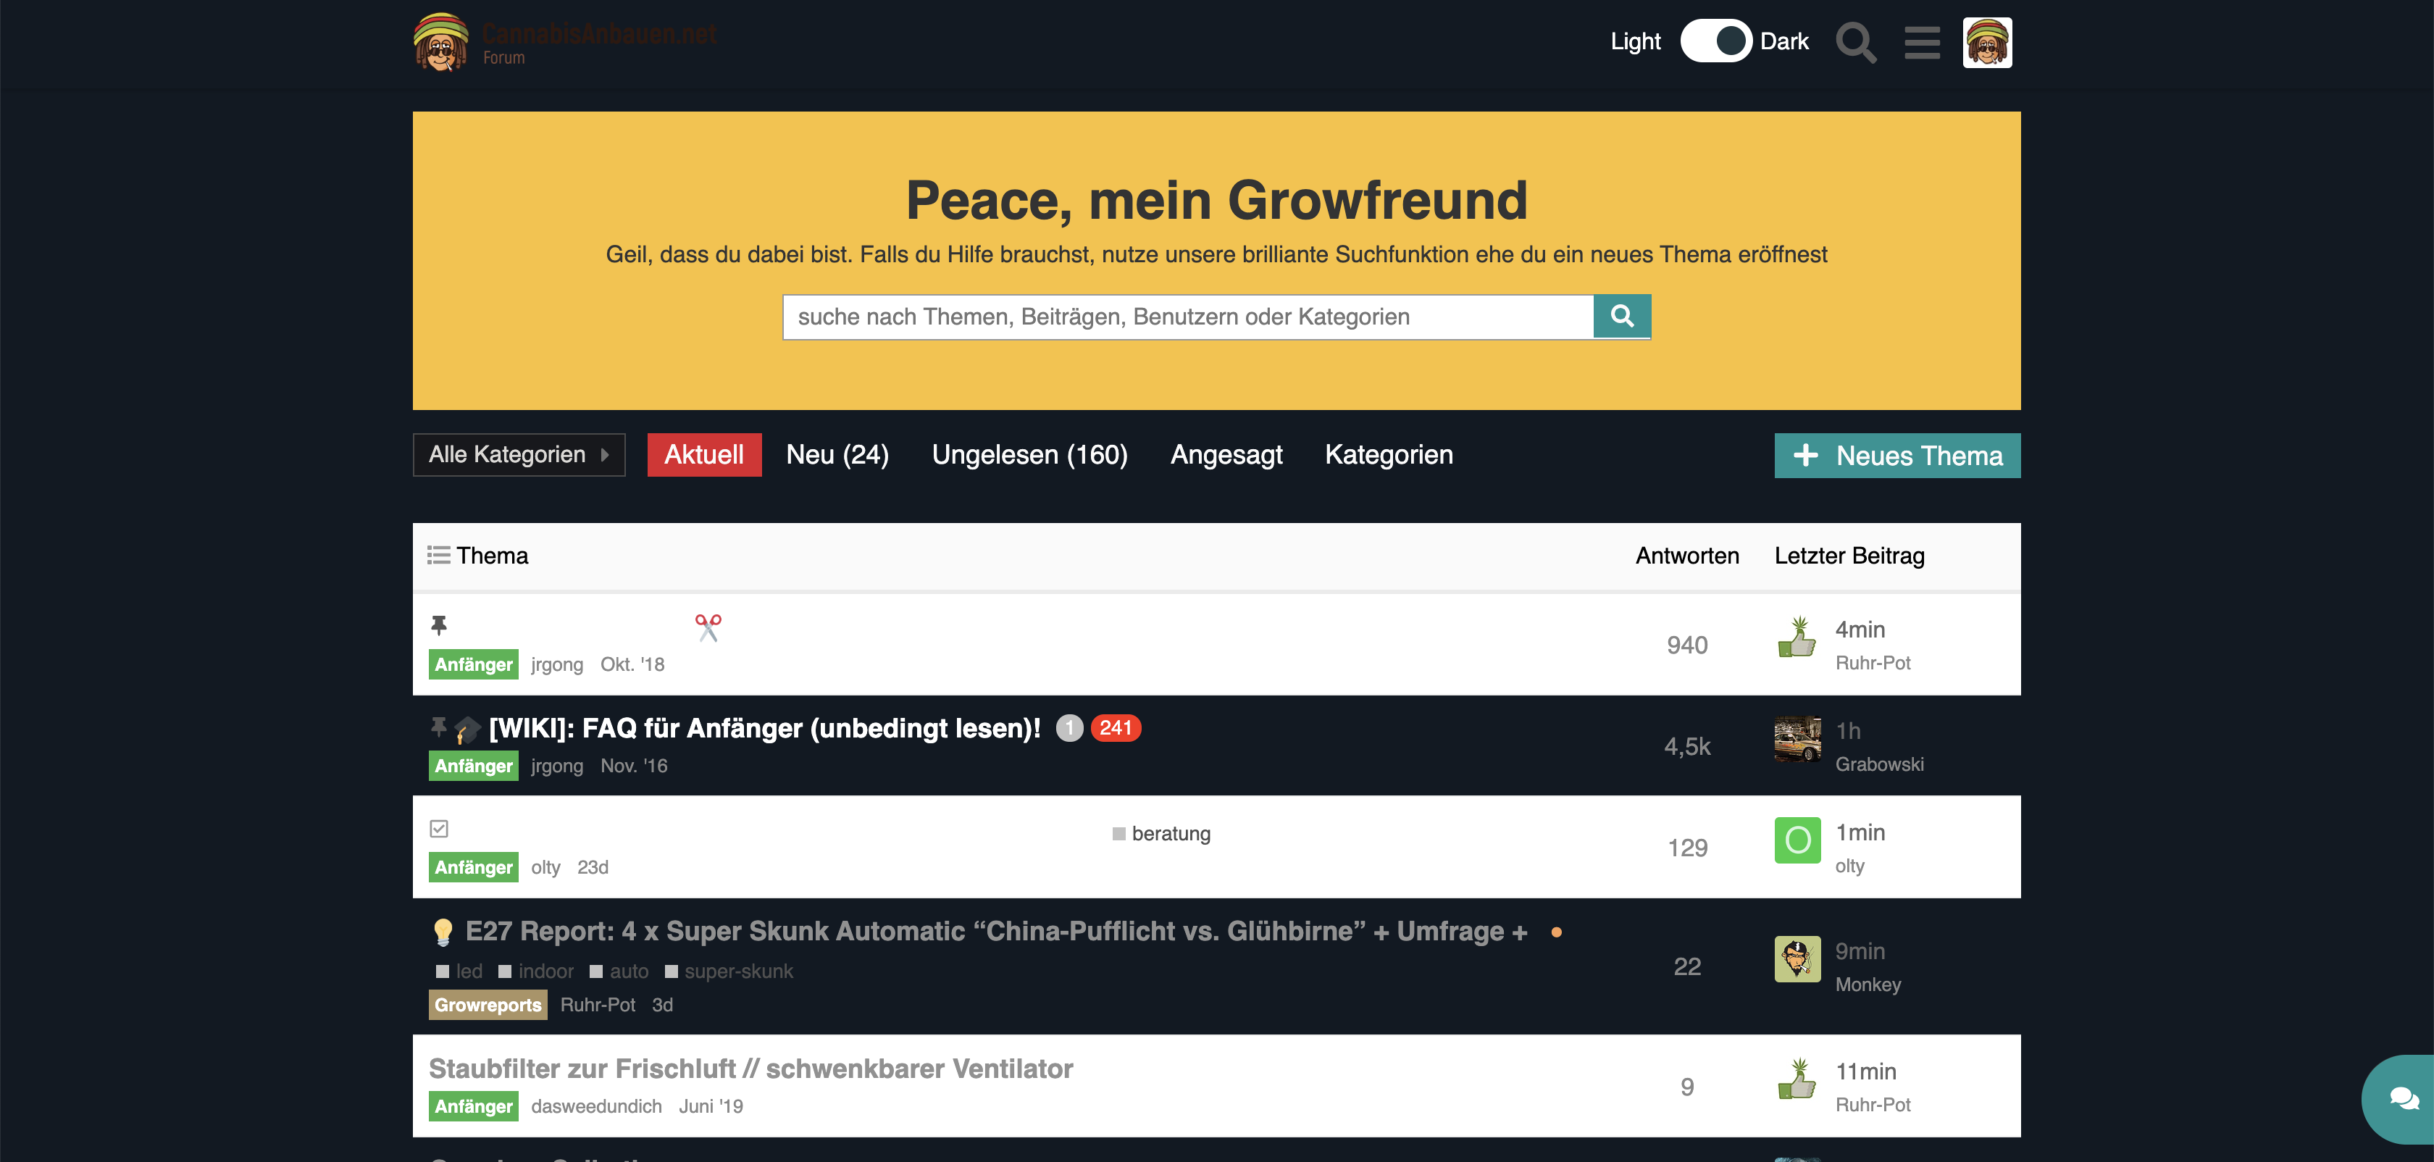Click Monkey's avatar on E27 Report
This screenshot has height=1162, width=2434.
[x=1797, y=959]
